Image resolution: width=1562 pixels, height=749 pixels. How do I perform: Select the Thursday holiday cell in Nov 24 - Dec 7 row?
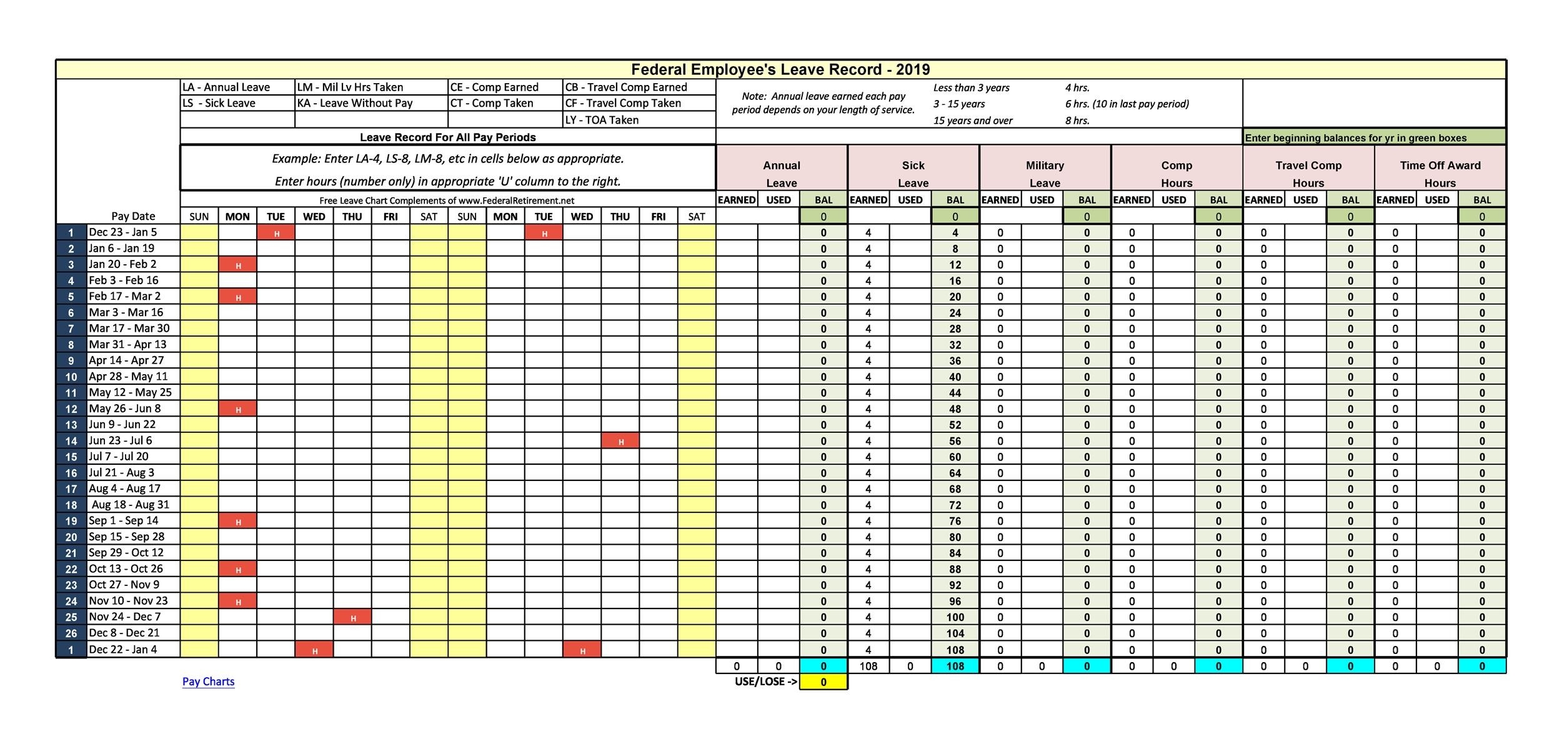click(x=352, y=617)
